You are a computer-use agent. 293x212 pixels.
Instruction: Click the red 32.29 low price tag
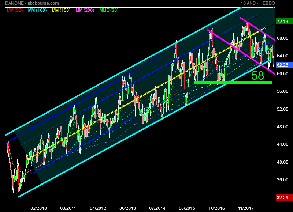(284, 197)
